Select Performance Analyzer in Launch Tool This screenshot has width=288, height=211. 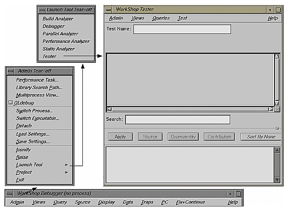click(x=66, y=41)
